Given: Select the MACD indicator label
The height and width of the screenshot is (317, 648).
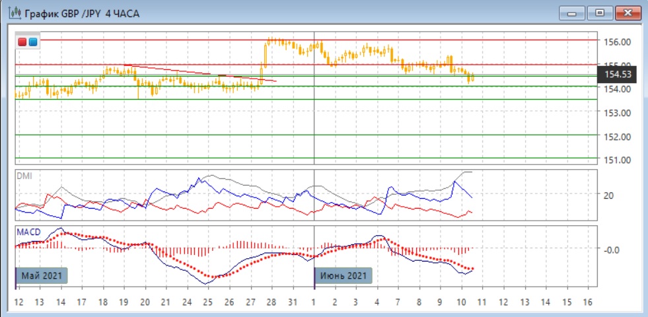Looking at the screenshot, I should tap(29, 232).
